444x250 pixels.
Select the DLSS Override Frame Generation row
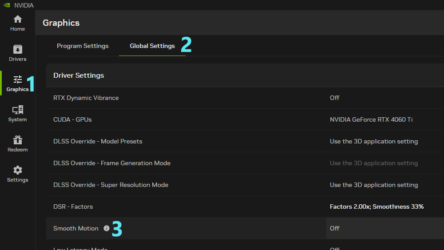(112, 163)
